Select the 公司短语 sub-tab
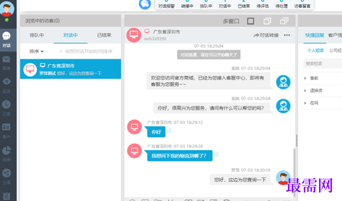The width and height of the screenshot is (342, 201). click(335, 50)
